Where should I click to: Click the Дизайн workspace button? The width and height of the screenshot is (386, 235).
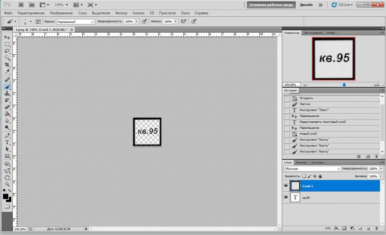click(x=306, y=5)
